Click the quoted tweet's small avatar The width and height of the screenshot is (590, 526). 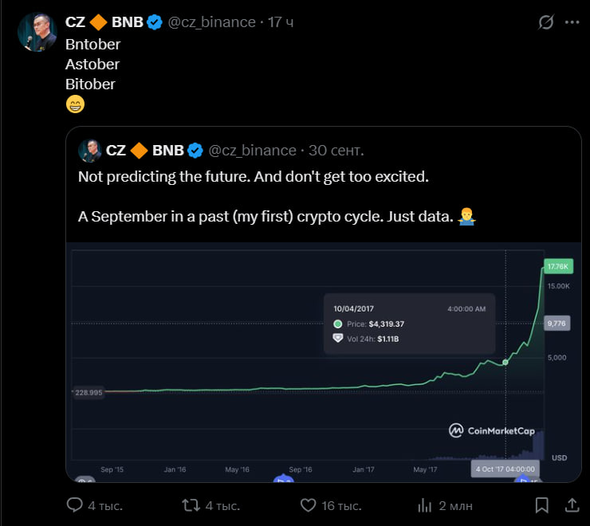pyautogui.click(x=89, y=150)
